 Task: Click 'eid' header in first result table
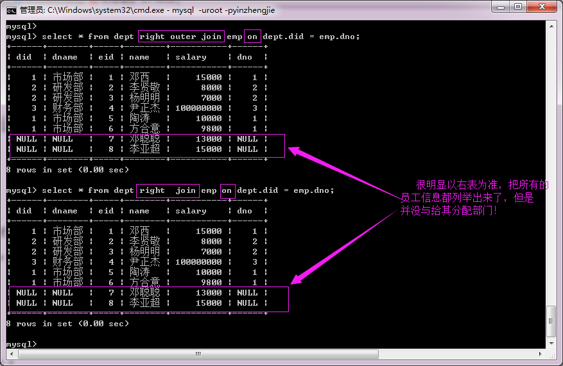[x=106, y=57]
